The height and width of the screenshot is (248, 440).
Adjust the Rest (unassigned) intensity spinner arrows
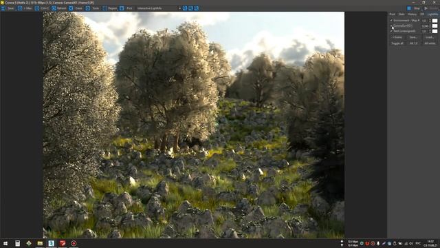pos(430,31)
